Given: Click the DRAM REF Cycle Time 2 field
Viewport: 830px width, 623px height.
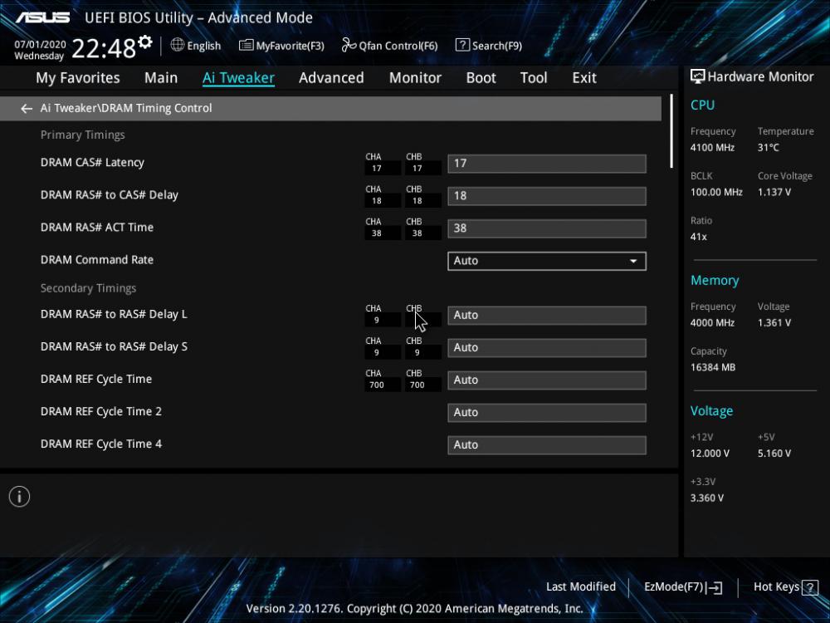Looking at the screenshot, I should (547, 412).
